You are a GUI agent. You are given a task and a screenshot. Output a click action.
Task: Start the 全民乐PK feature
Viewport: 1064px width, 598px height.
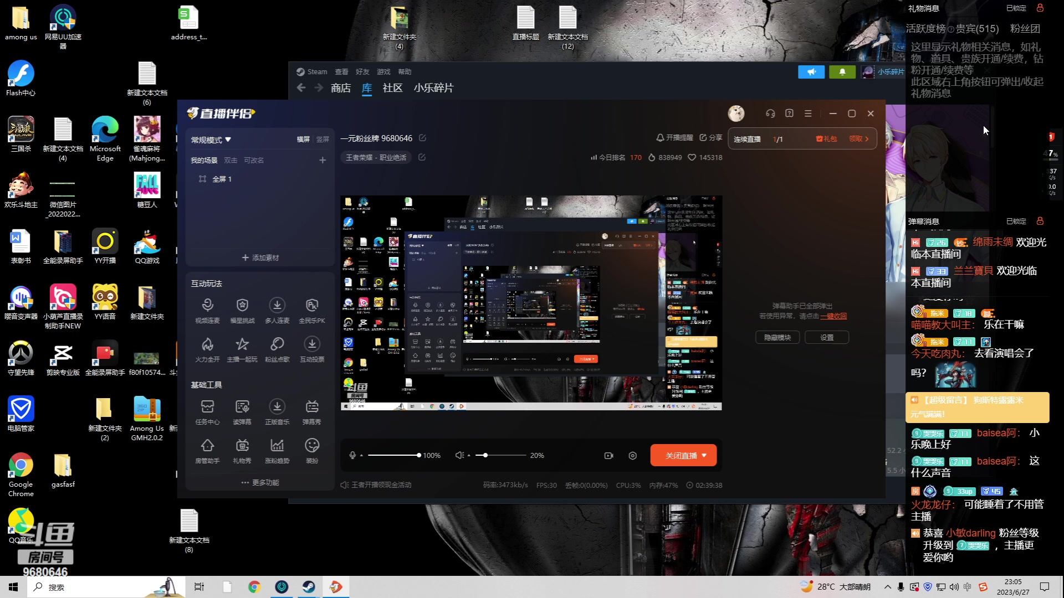tap(312, 310)
